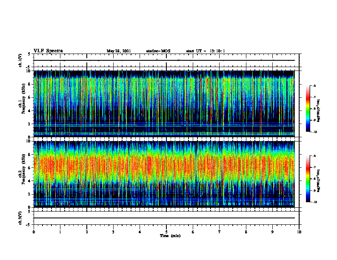Click the ch.1 spectrogram plot area

(x=164, y=104)
